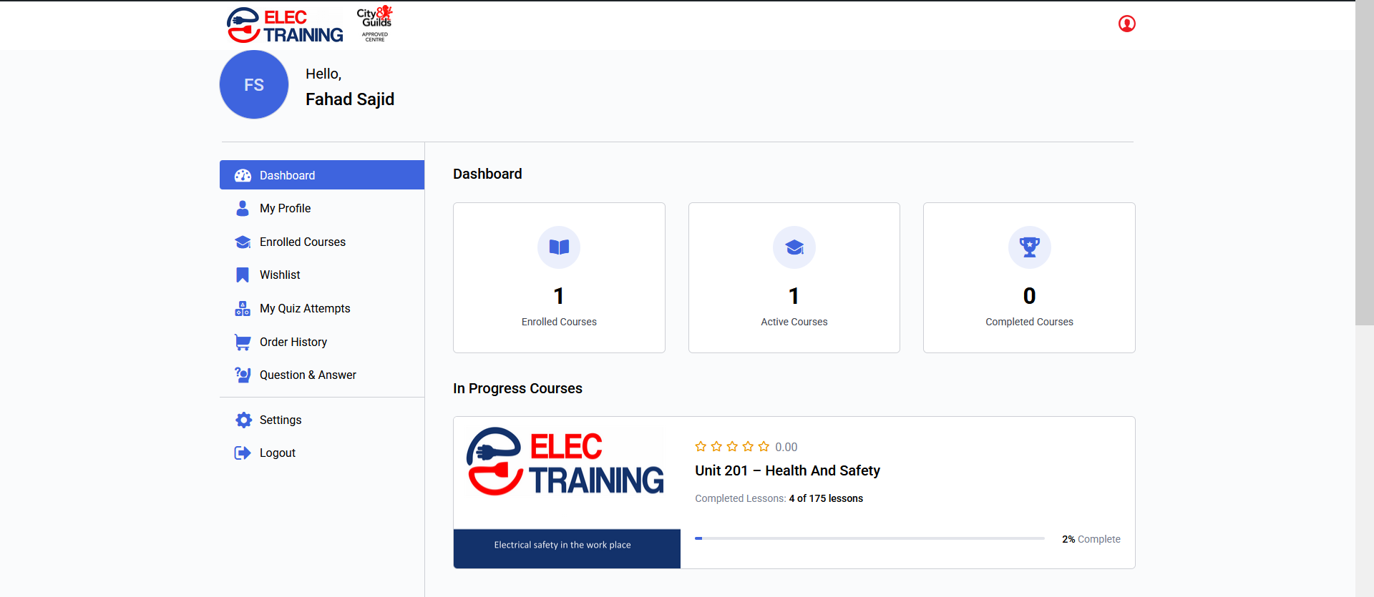
Task: Click the FS profile avatar circle
Action: 254,85
